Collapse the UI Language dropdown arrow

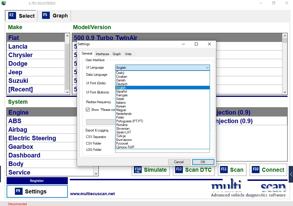click(207, 67)
